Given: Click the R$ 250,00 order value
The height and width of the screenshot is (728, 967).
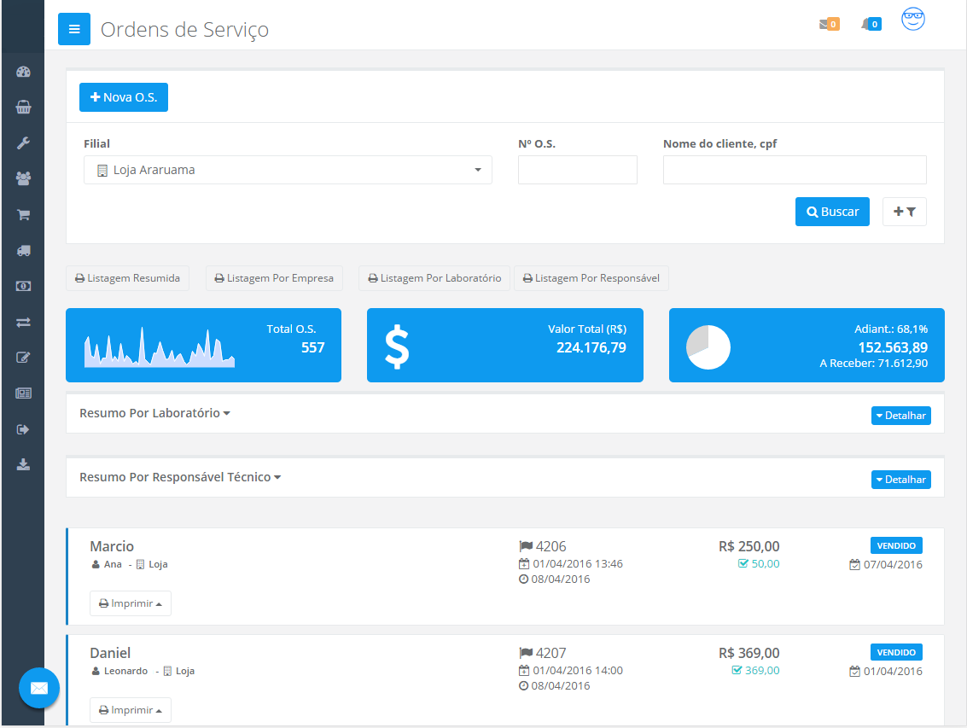Looking at the screenshot, I should [749, 546].
